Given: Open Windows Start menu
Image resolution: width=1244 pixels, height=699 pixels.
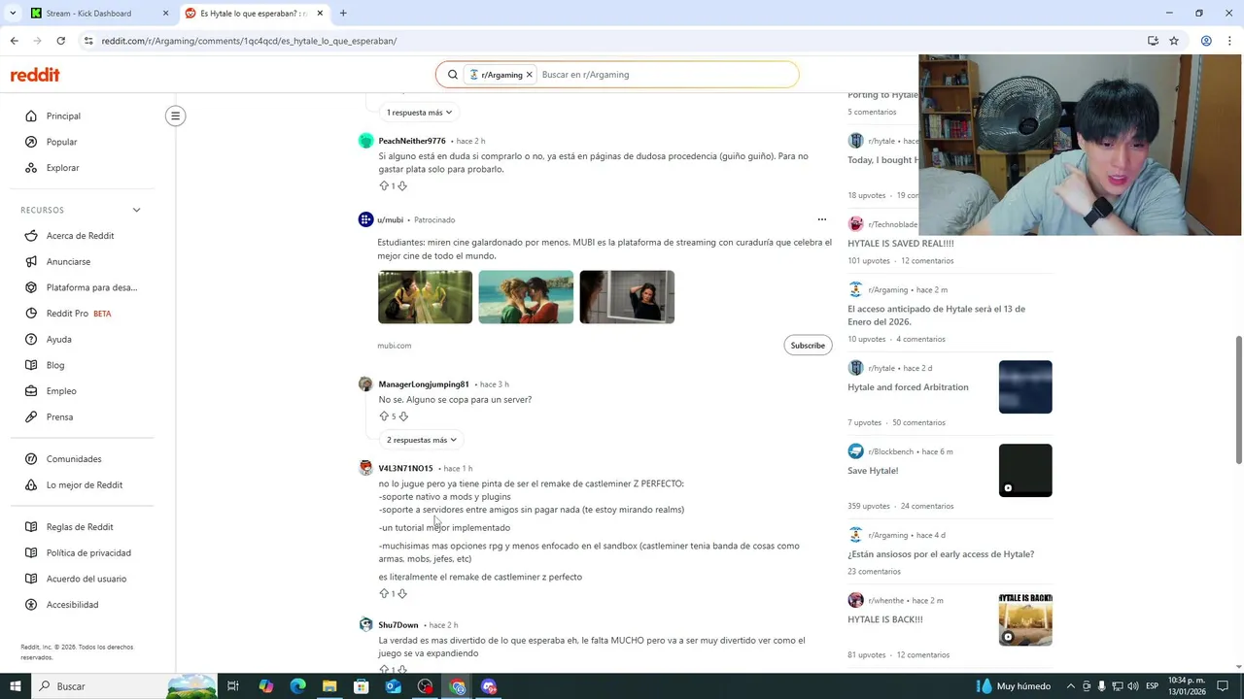Looking at the screenshot, I should coord(15,686).
